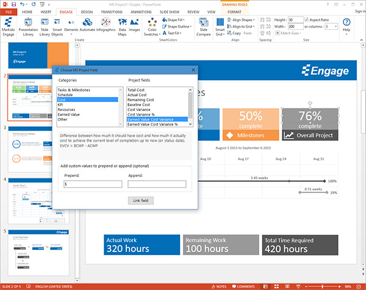Open Shape Fill dropdown
The height and width of the screenshot is (290, 366).
(173, 20)
